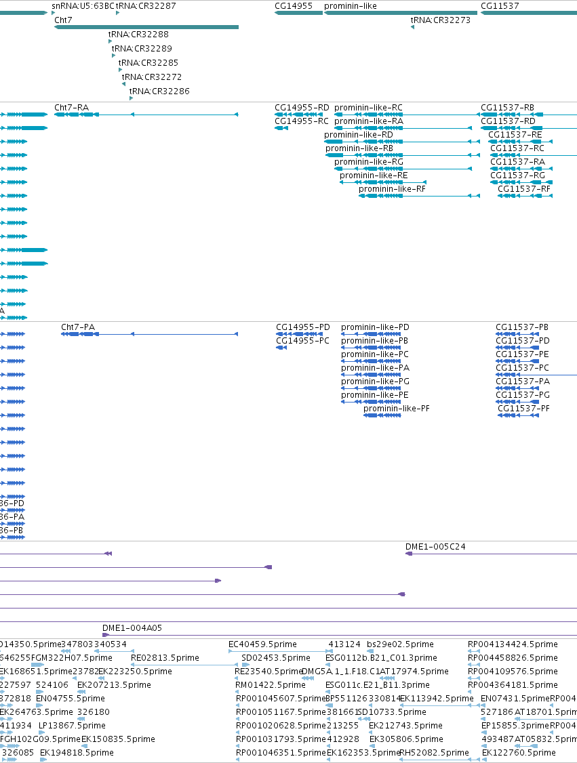
Task: Select CG11537-RE transcript
Action: (x=515, y=135)
